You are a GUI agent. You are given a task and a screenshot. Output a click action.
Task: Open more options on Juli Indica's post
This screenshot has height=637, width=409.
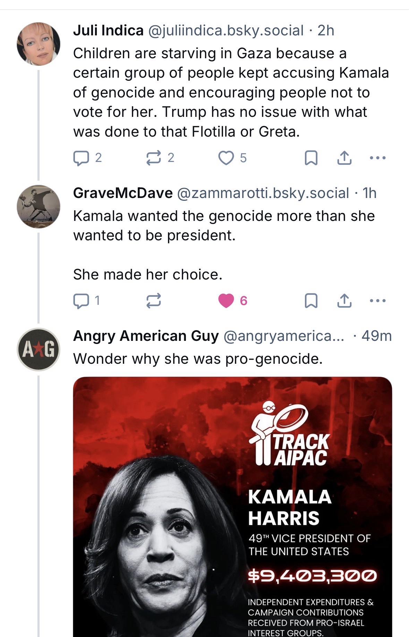click(x=377, y=158)
